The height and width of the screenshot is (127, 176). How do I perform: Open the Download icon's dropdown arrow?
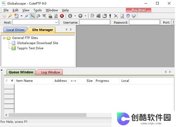(x=75, y=16)
